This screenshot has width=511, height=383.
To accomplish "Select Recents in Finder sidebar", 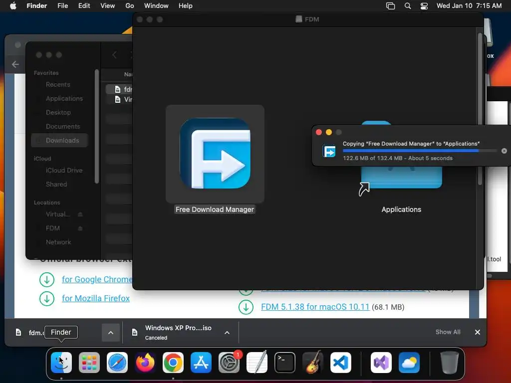I will pyautogui.click(x=58, y=85).
